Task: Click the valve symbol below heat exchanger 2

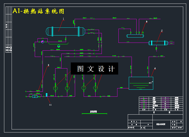Action: (156, 48)
